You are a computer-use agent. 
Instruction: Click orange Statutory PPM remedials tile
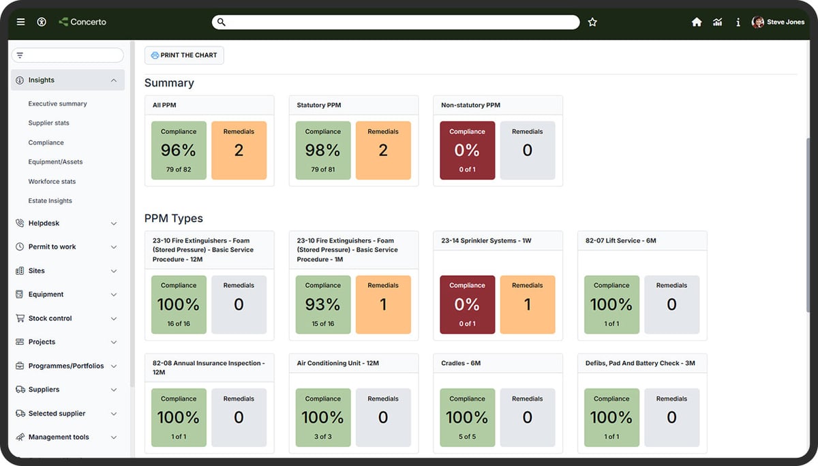point(383,151)
